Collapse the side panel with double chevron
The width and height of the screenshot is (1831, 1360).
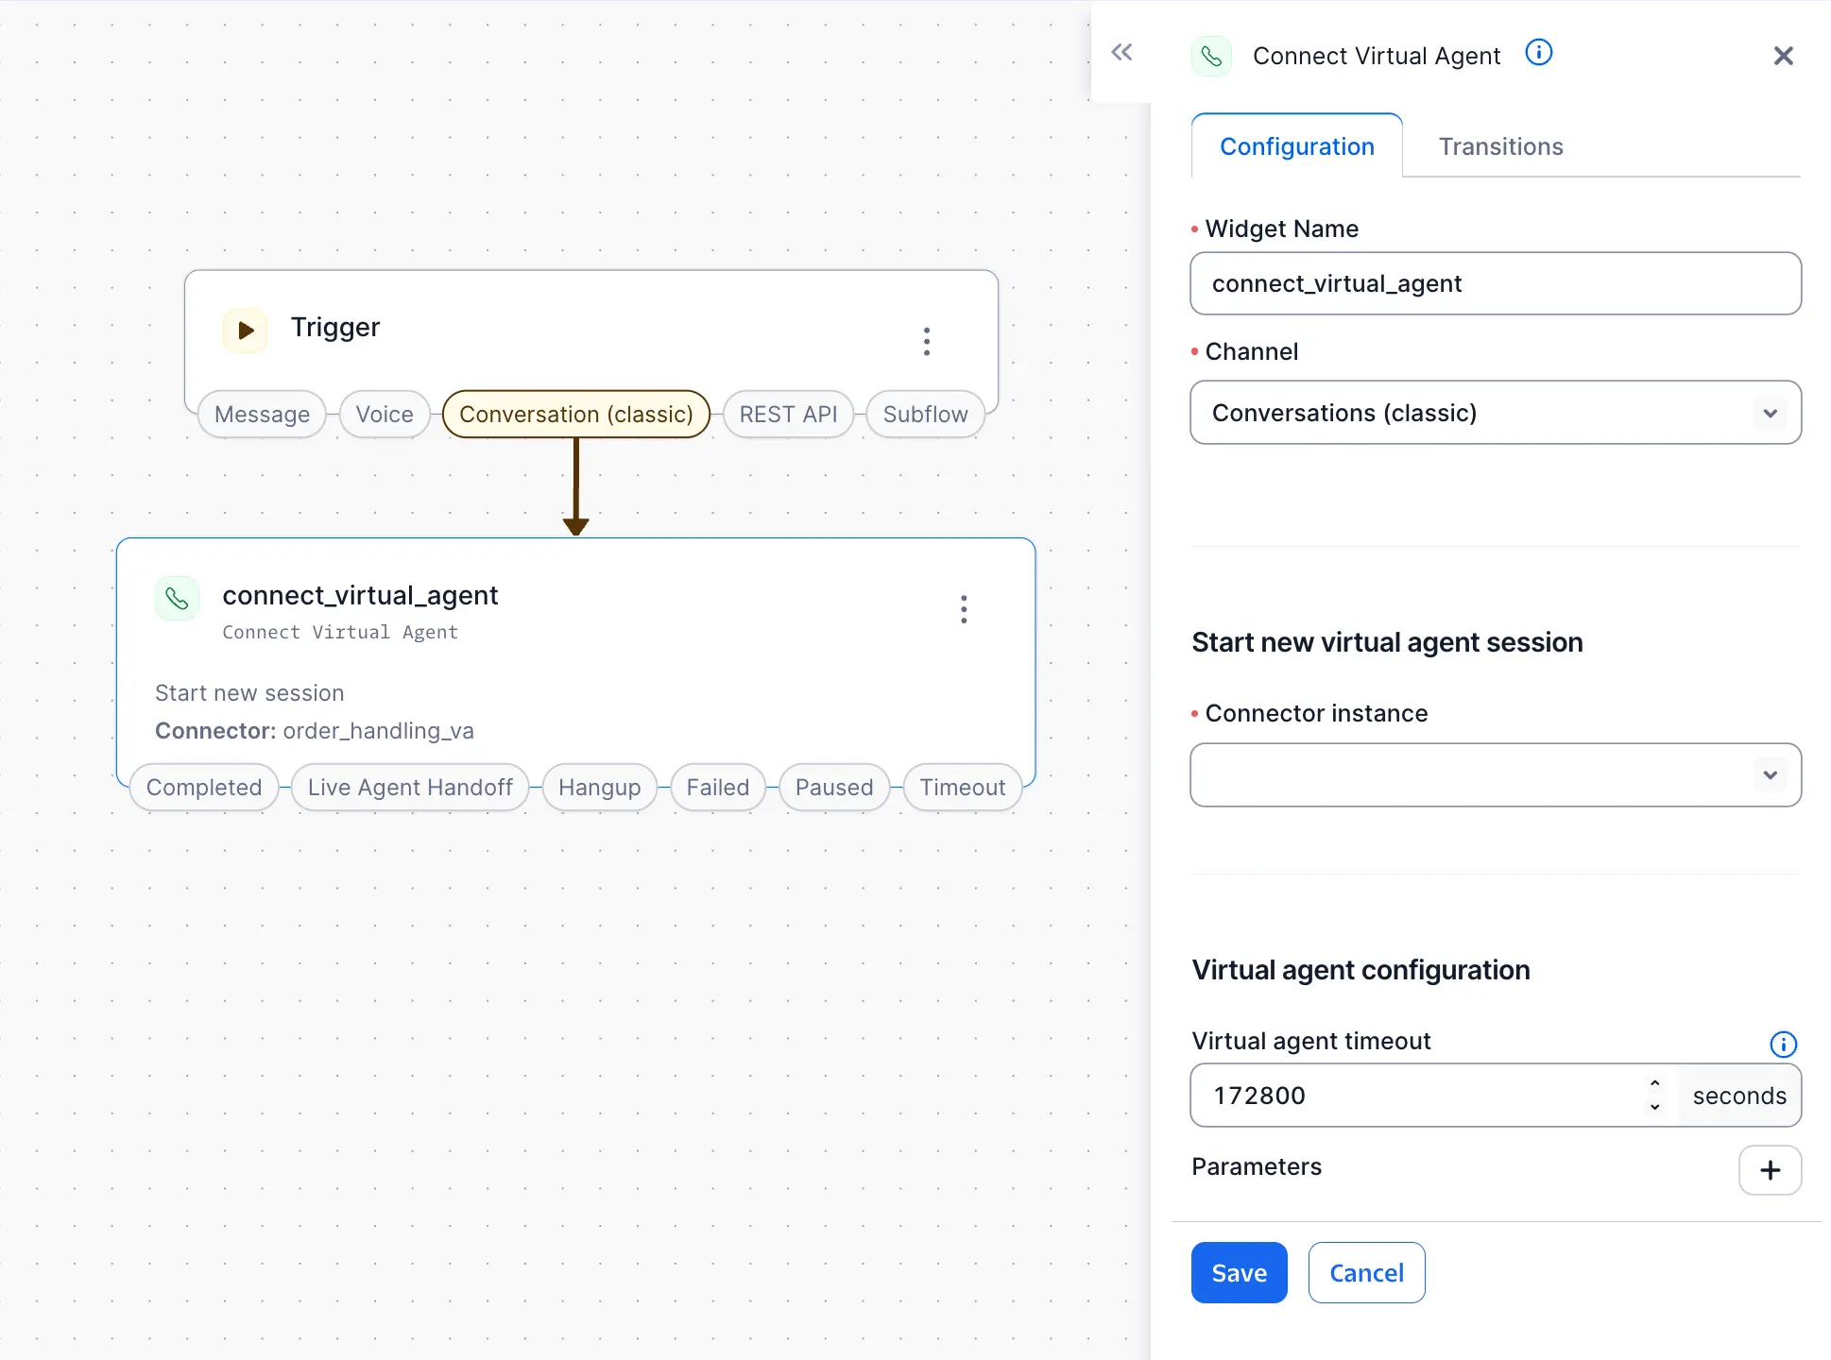click(x=1121, y=53)
